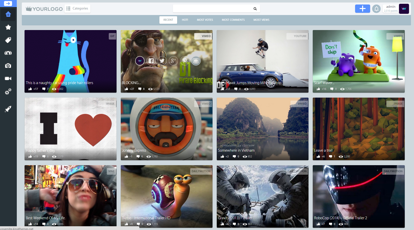Viewport: 414px width, 230px height.
Task: Open 'Turbo - International Trailer HD' title
Action: [x=146, y=218]
